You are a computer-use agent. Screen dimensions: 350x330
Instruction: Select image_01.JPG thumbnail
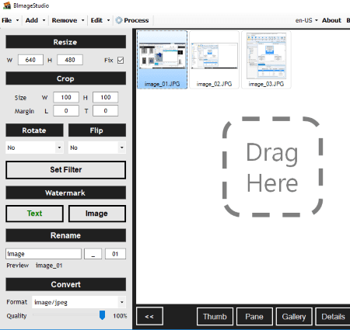162,60
